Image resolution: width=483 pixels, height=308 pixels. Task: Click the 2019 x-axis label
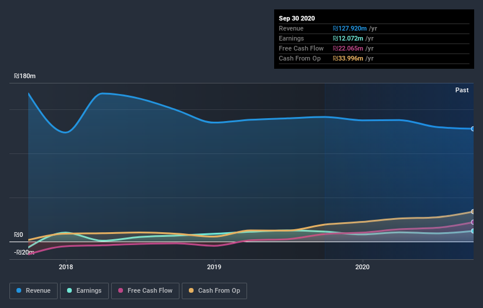[x=214, y=267]
